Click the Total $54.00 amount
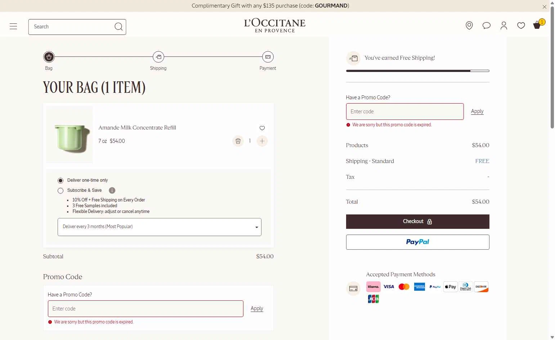 coord(480,202)
